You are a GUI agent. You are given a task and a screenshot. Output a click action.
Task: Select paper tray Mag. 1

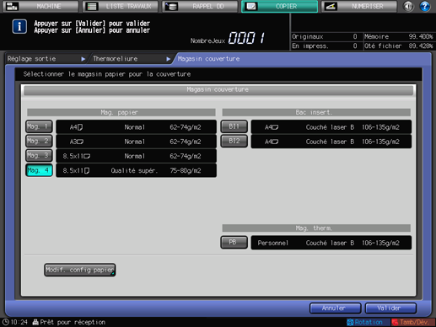click(x=39, y=126)
